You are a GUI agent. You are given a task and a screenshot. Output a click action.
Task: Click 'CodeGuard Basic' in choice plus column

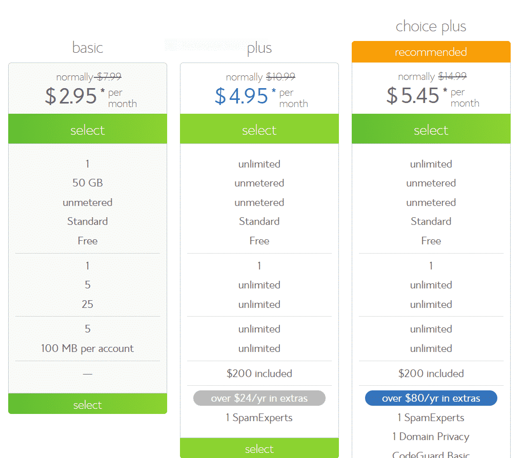(x=431, y=454)
